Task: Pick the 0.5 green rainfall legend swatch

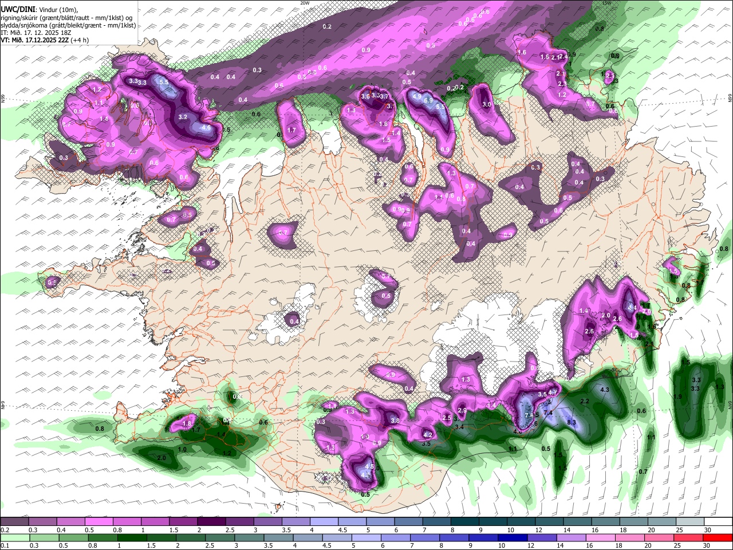Action: pos(73,537)
